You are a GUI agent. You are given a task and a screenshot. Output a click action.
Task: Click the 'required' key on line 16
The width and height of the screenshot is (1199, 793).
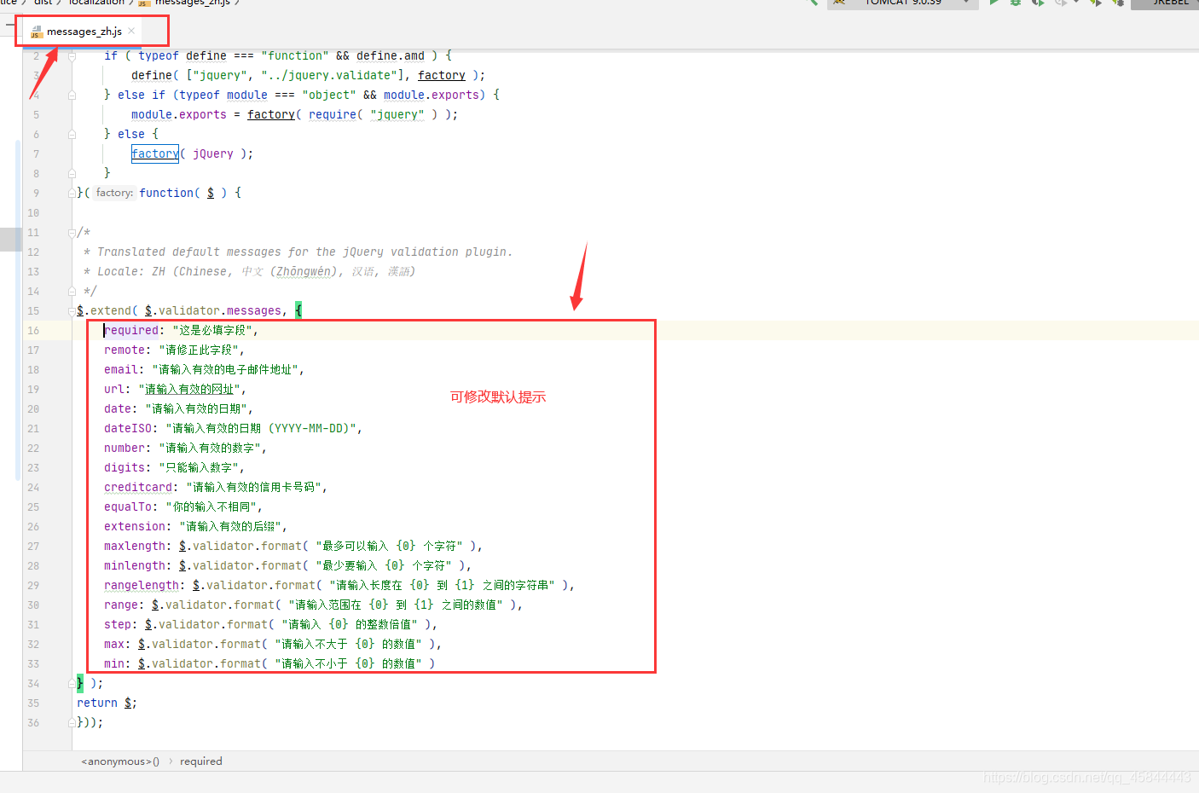pyautogui.click(x=131, y=331)
